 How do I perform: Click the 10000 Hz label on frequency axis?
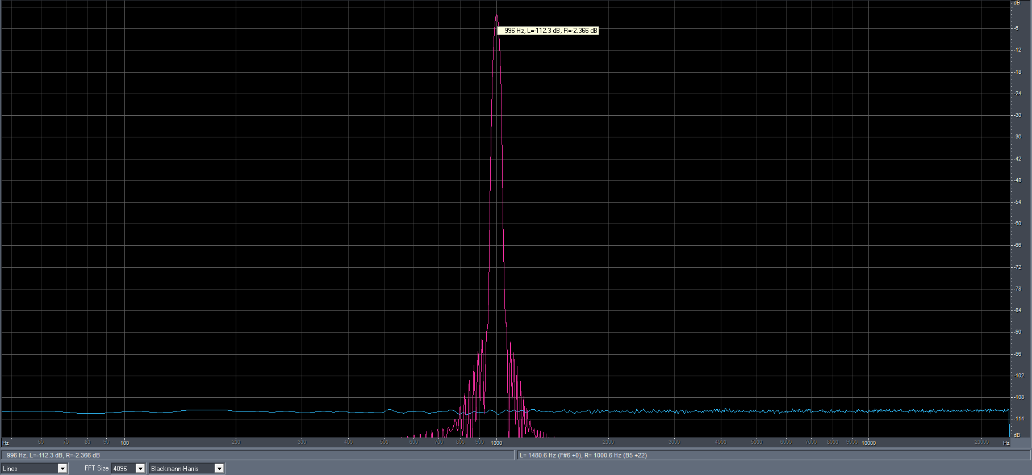(x=868, y=443)
